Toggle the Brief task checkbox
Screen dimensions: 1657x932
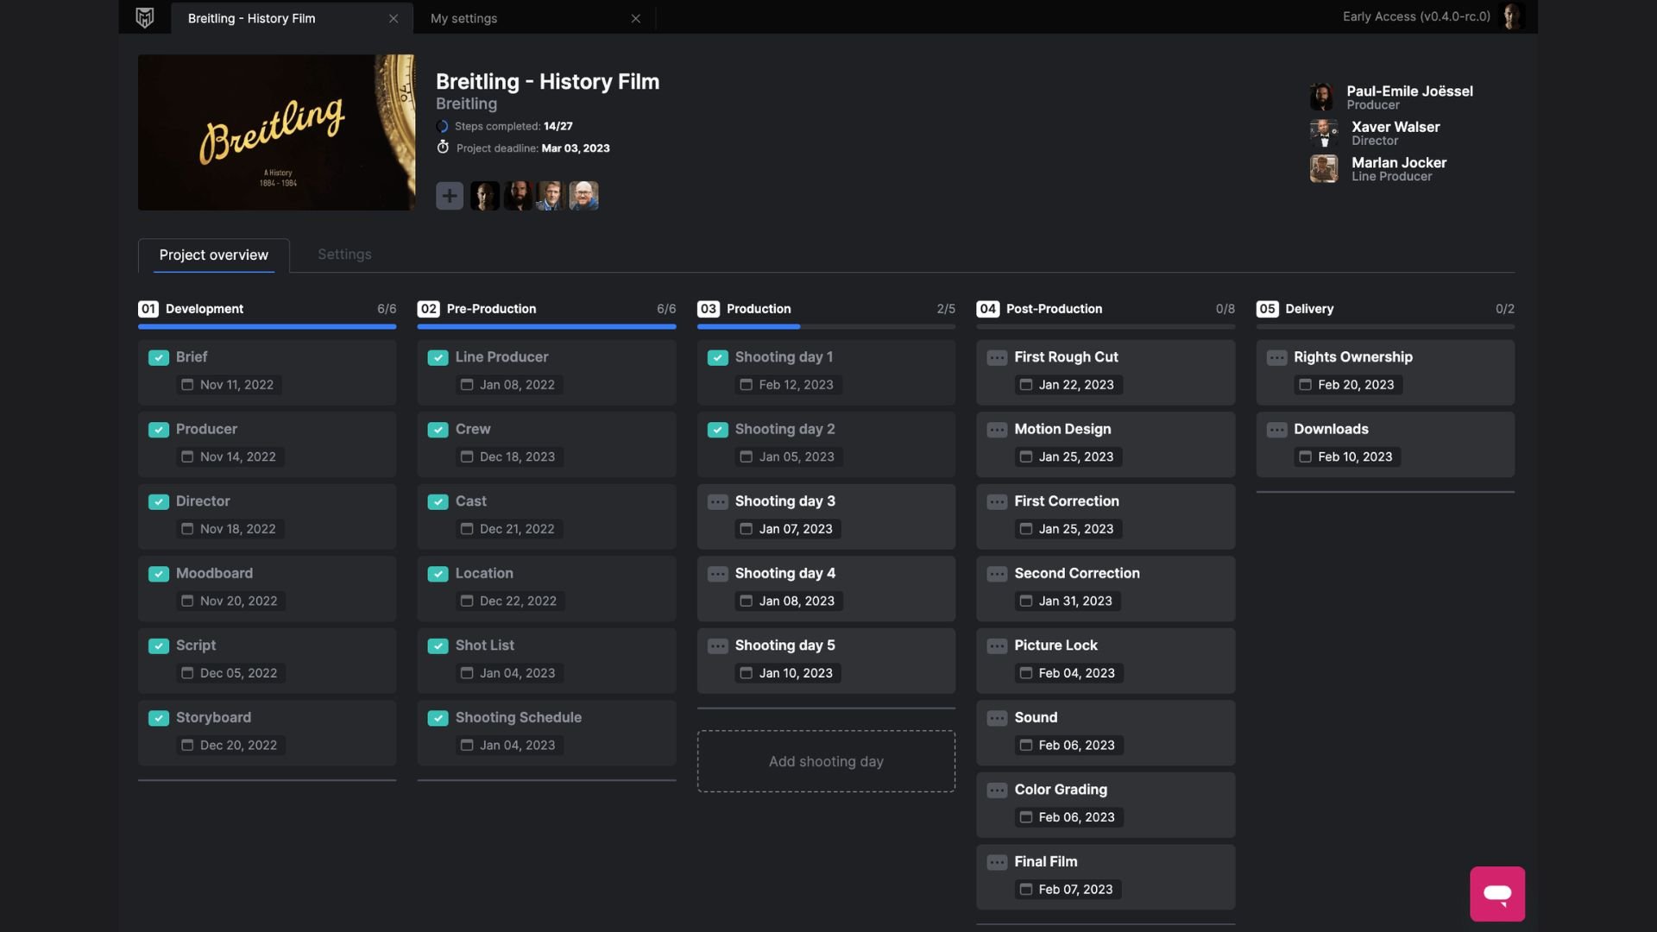click(x=158, y=357)
